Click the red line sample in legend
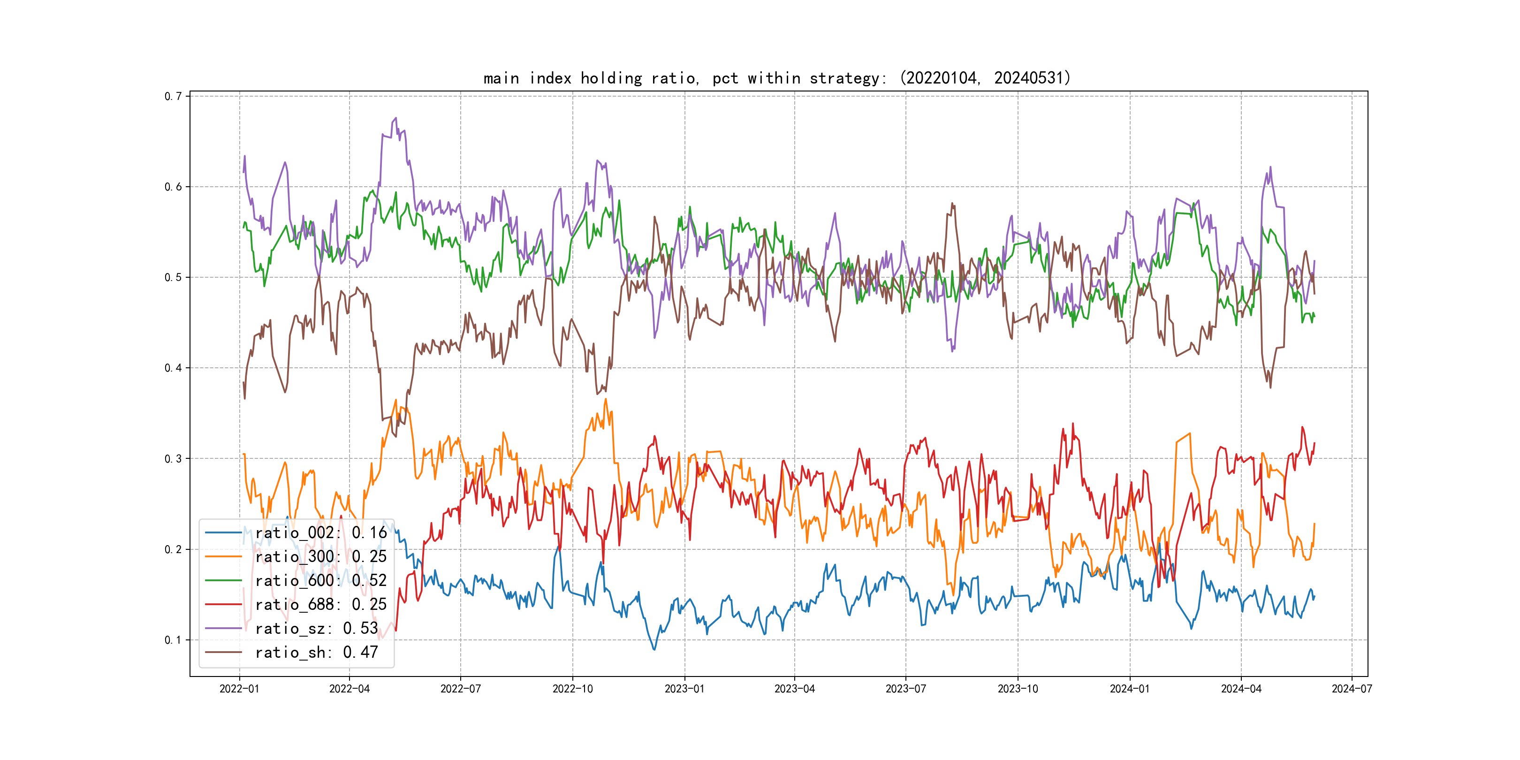Image resolution: width=1520 pixels, height=760 pixels. point(224,604)
